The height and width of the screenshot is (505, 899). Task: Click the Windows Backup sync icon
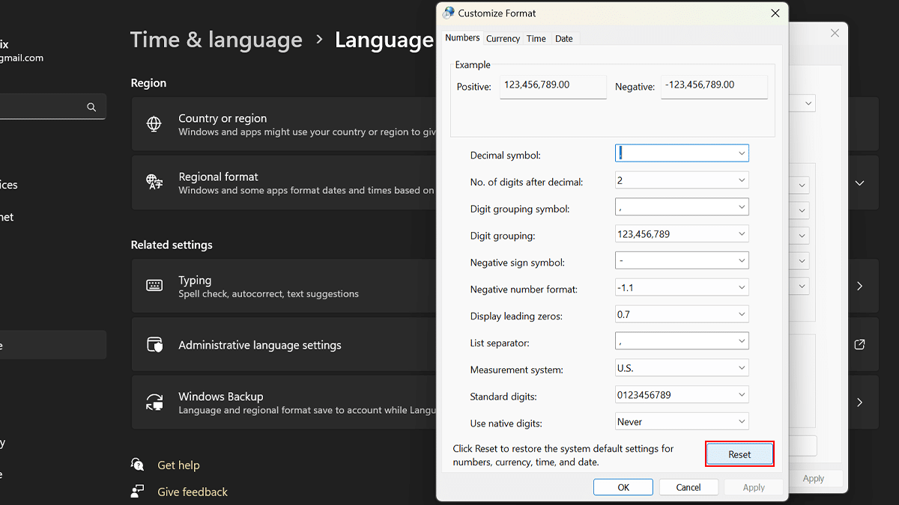coord(154,403)
